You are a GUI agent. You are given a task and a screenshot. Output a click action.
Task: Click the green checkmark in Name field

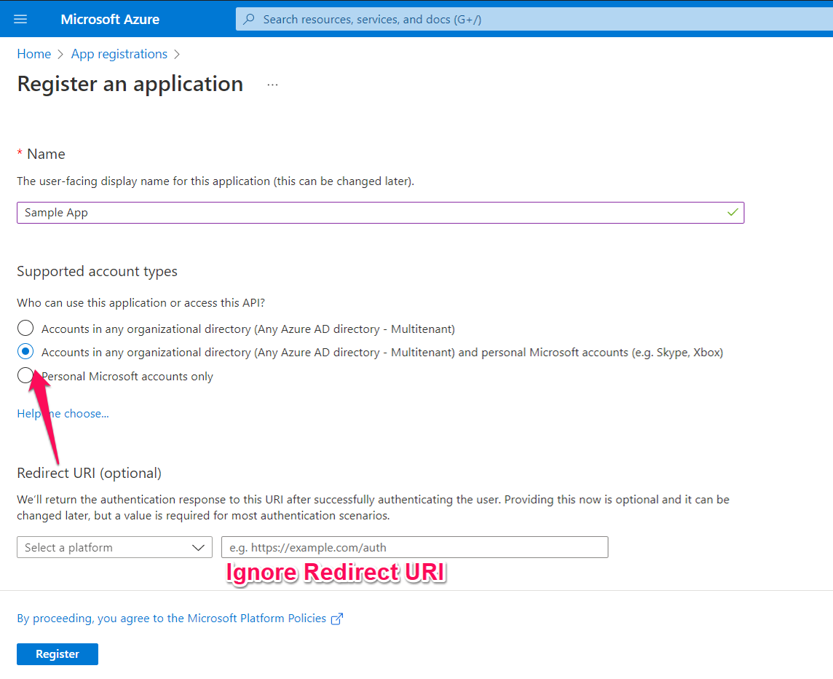click(733, 213)
